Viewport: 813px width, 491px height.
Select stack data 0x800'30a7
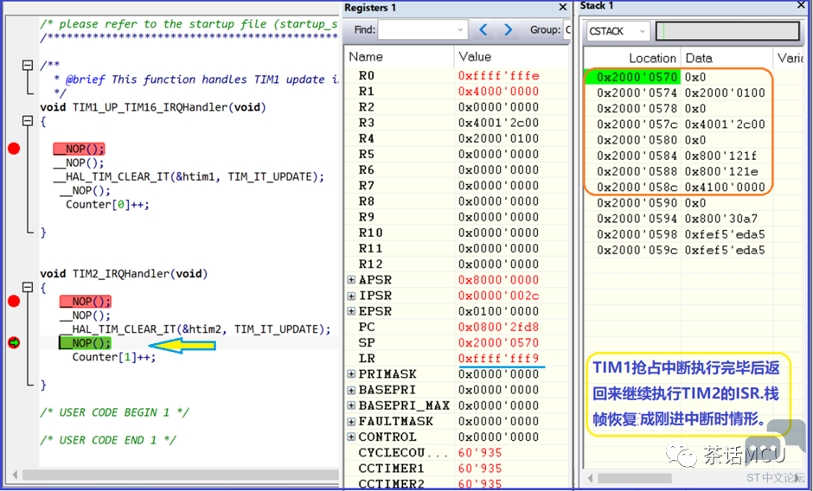point(720,219)
